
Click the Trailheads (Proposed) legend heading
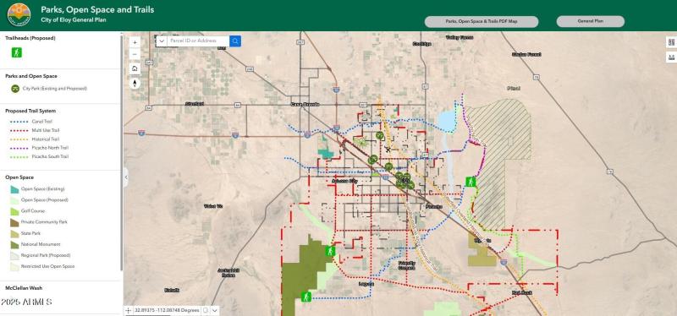[x=30, y=38]
